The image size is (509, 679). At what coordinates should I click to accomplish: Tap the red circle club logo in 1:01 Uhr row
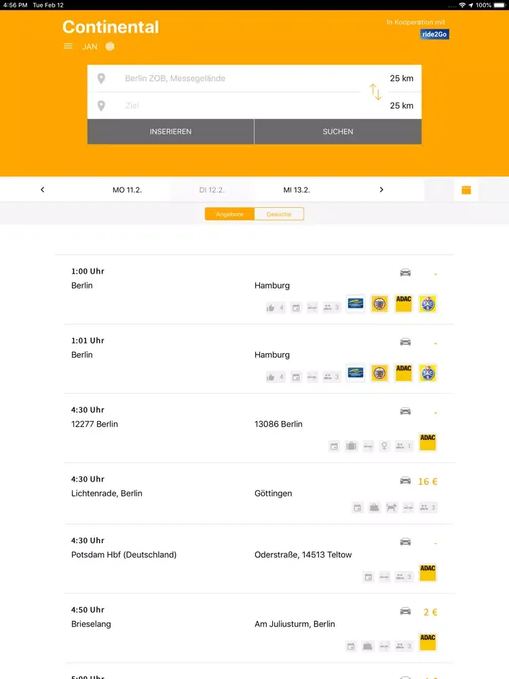coord(379,373)
